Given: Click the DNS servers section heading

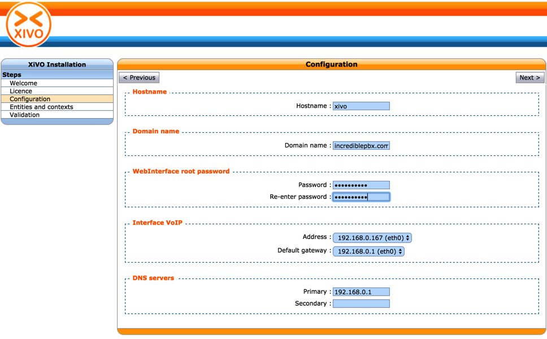Looking at the screenshot, I should tap(153, 278).
